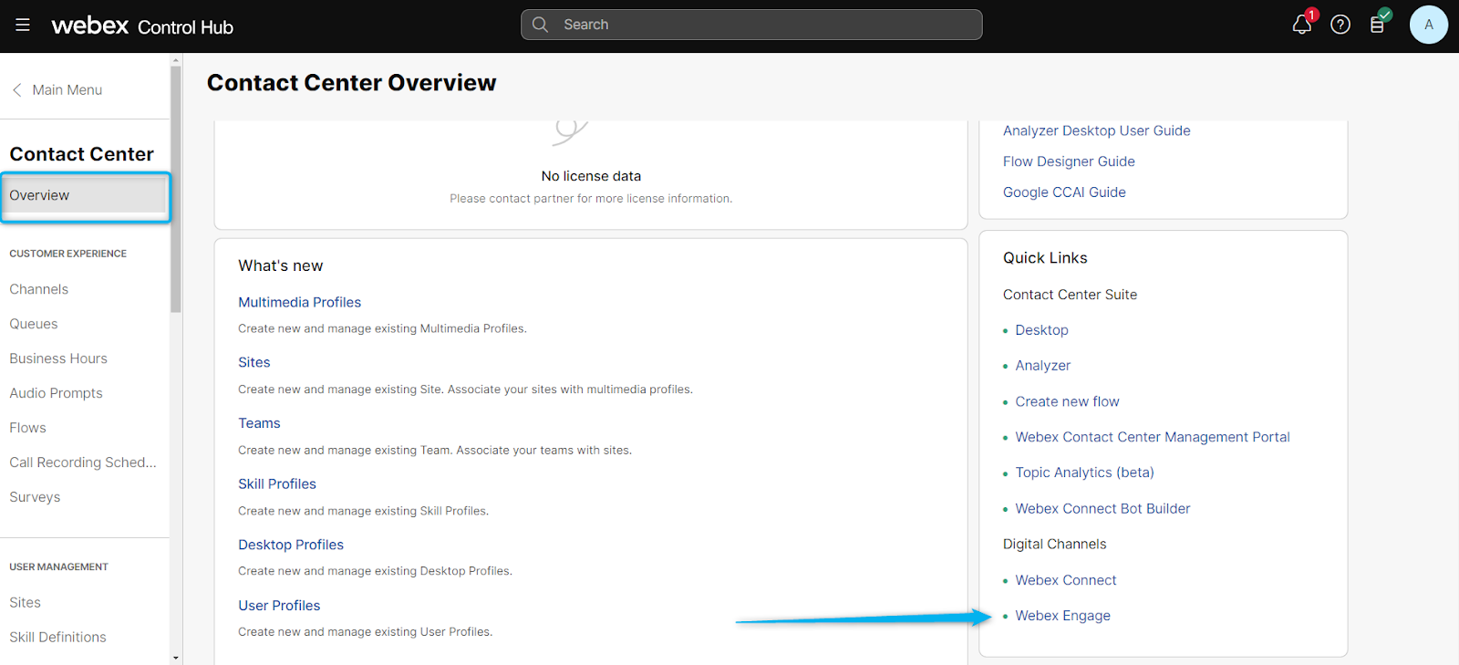Click "Create new and manage existing Desktop Profiles."
1459x665 pixels.
click(x=375, y=572)
